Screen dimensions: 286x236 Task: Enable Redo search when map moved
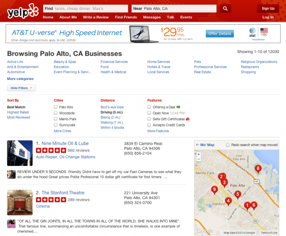pyautogui.click(x=228, y=145)
